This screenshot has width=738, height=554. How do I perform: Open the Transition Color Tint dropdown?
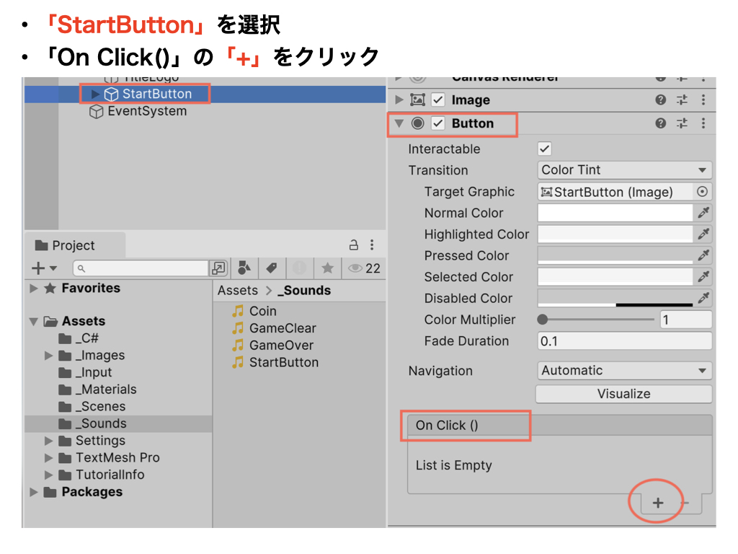pos(624,170)
